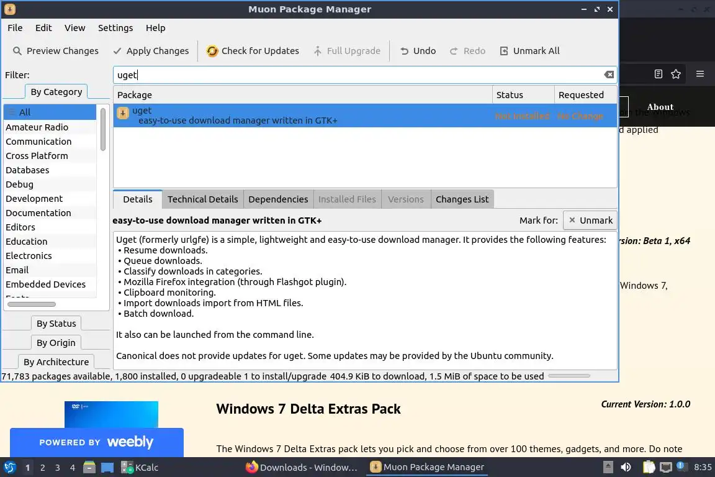
Task: Switch to the Firefox Downloads window in the taskbar
Action: pos(302,467)
